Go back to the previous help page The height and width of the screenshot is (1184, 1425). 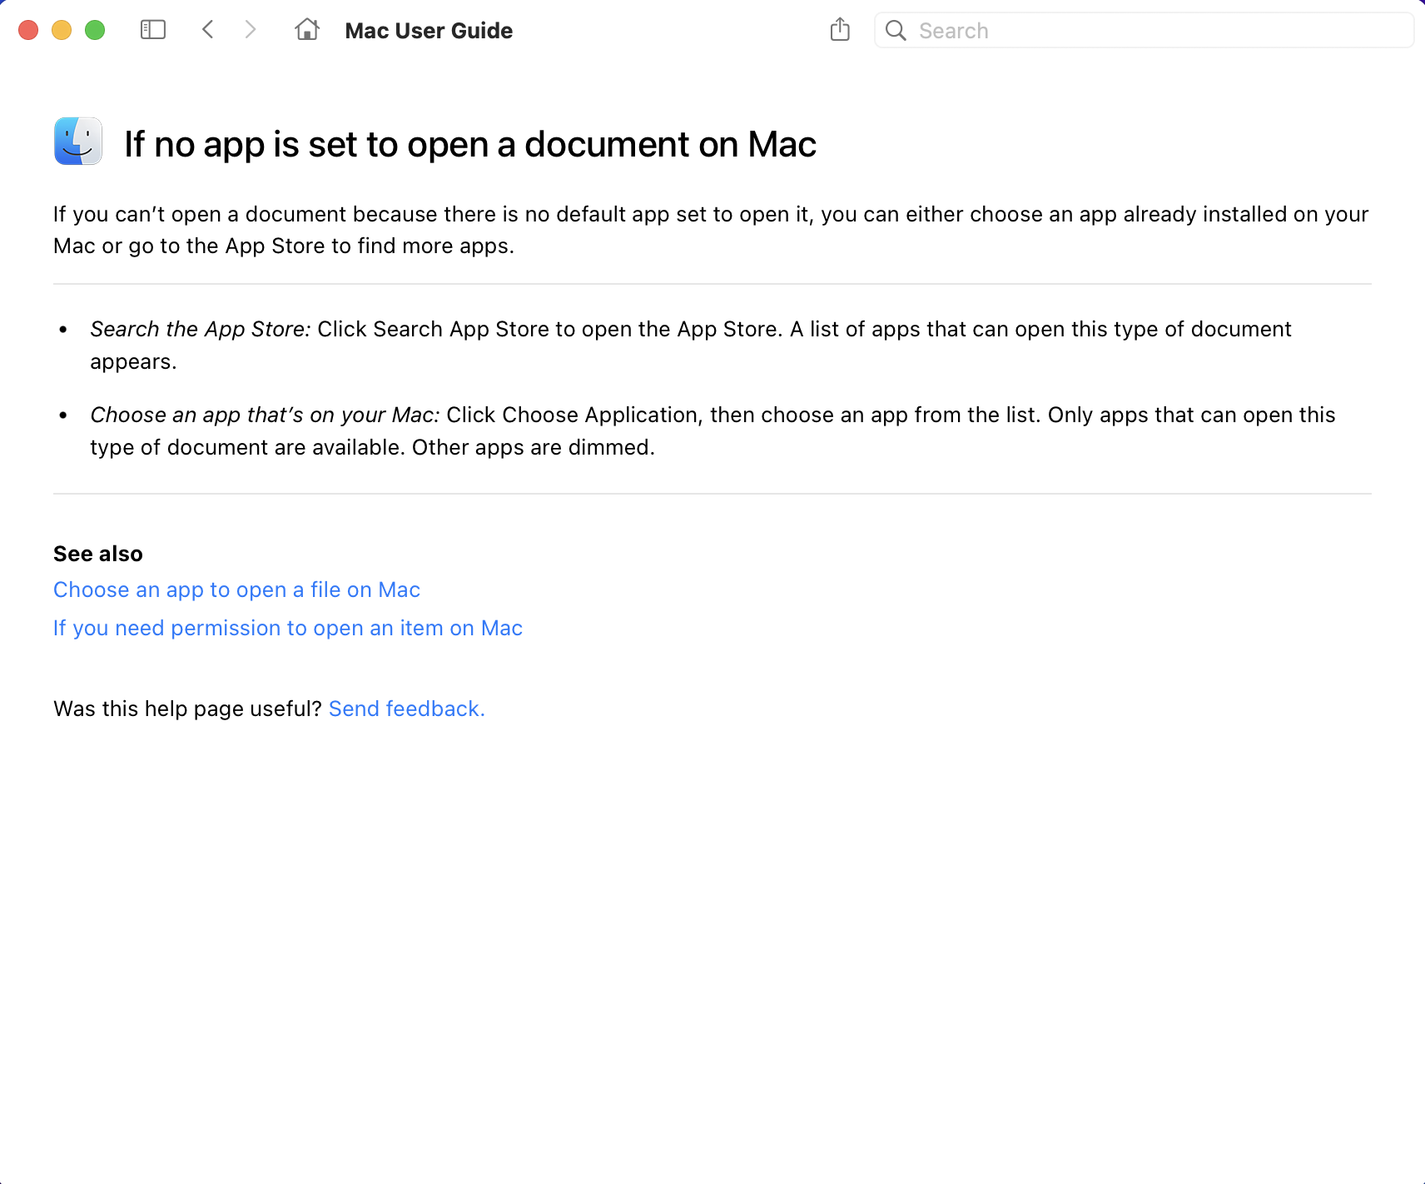208,30
